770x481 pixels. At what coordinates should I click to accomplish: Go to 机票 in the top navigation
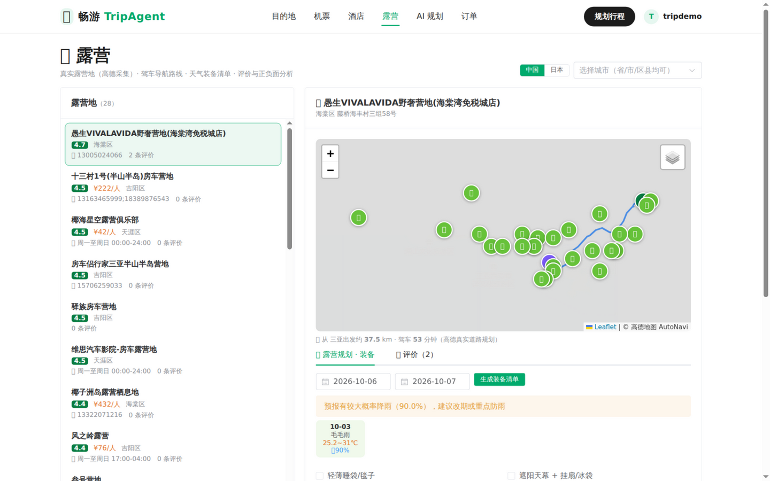[x=322, y=17]
